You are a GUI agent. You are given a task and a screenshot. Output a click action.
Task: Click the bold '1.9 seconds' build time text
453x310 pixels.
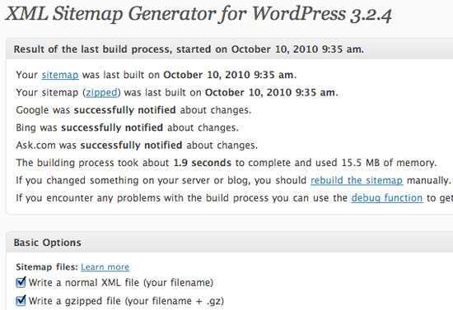pos(203,163)
